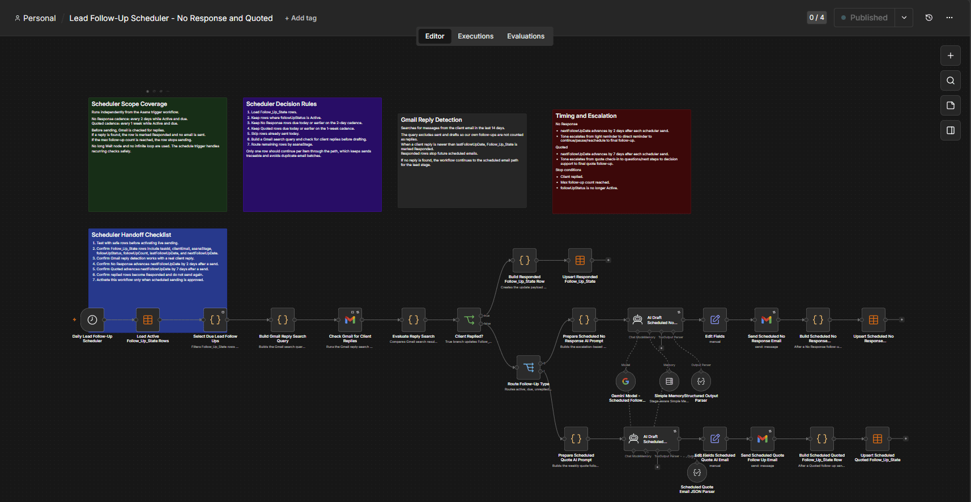Open the Build Gmail Reply Search Query node
Viewport: 971px width, 502px height.
tap(283, 320)
